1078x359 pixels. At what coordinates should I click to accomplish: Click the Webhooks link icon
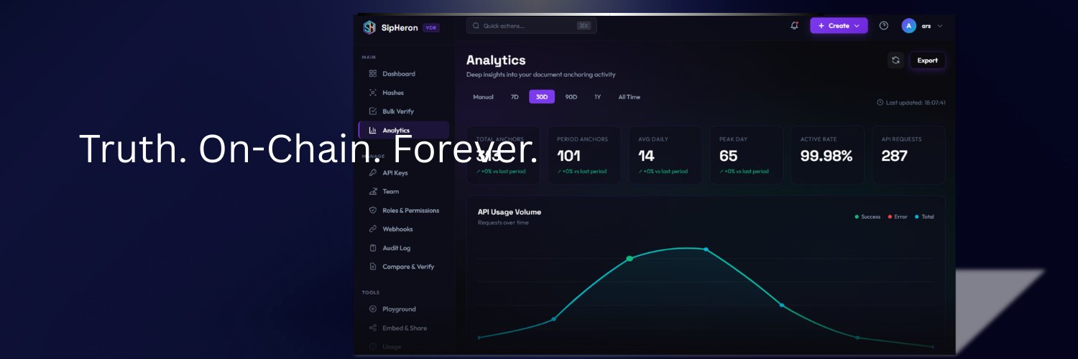pyautogui.click(x=372, y=229)
